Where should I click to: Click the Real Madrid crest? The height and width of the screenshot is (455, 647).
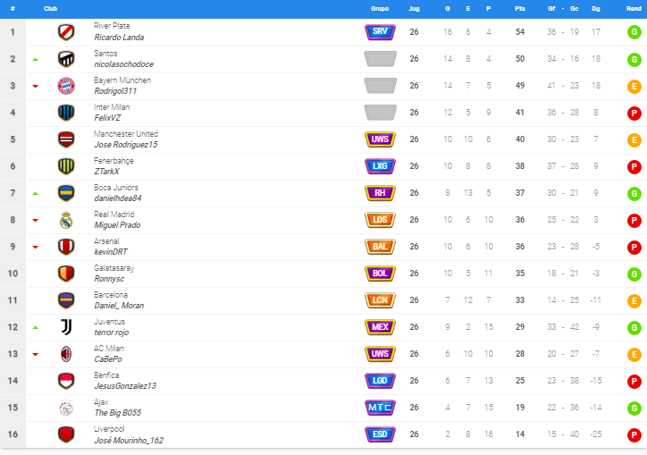pyautogui.click(x=66, y=220)
